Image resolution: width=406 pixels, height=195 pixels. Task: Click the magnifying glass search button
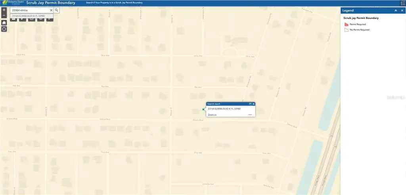coord(57,10)
